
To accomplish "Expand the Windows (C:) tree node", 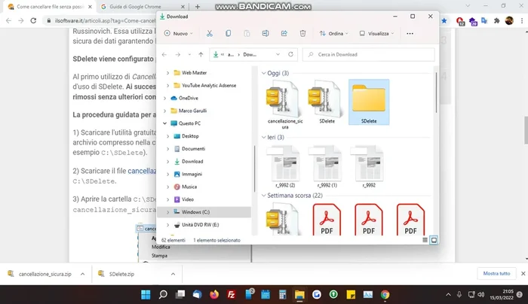I will coord(167,212).
